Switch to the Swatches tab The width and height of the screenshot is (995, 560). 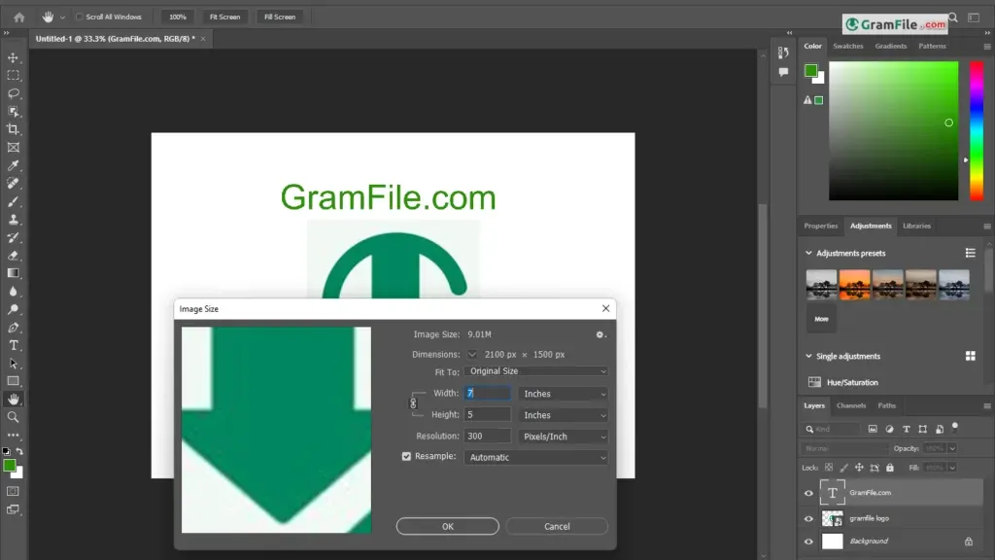click(847, 47)
